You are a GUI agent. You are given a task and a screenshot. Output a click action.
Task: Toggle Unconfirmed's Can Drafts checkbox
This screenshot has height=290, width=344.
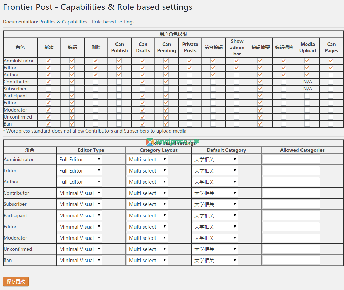(x=143, y=117)
